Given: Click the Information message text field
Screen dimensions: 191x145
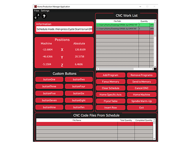Looking at the screenshot, I should pos(64,29).
